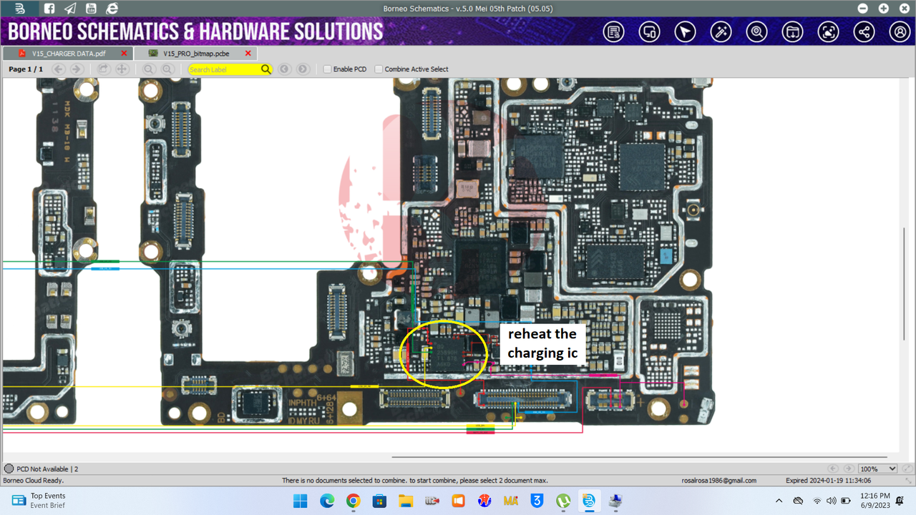Click the share icon in banner
The height and width of the screenshot is (515, 916).
click(864, 32)
